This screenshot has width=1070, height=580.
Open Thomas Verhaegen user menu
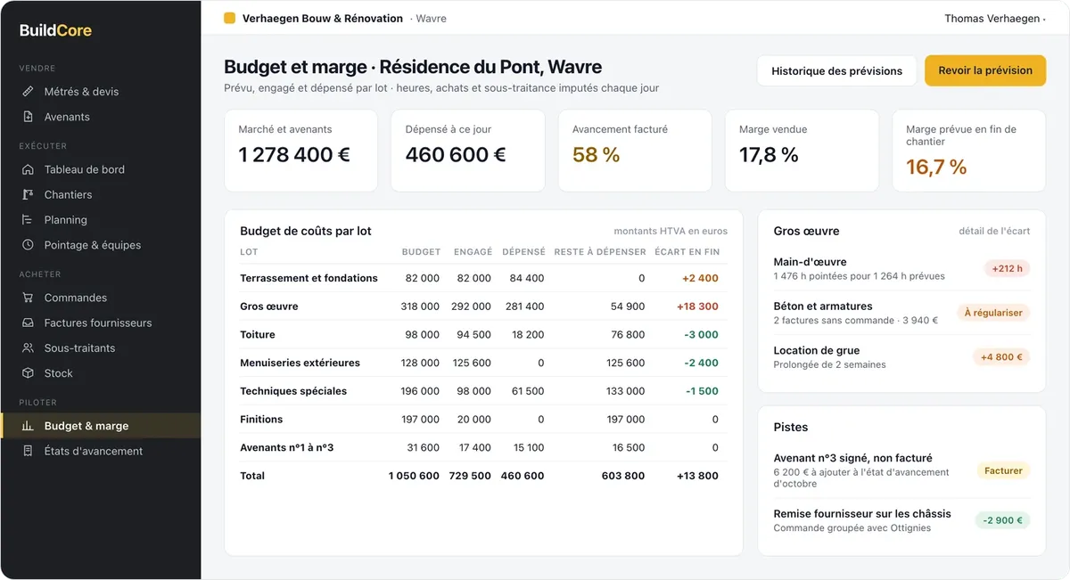[995, 18]
